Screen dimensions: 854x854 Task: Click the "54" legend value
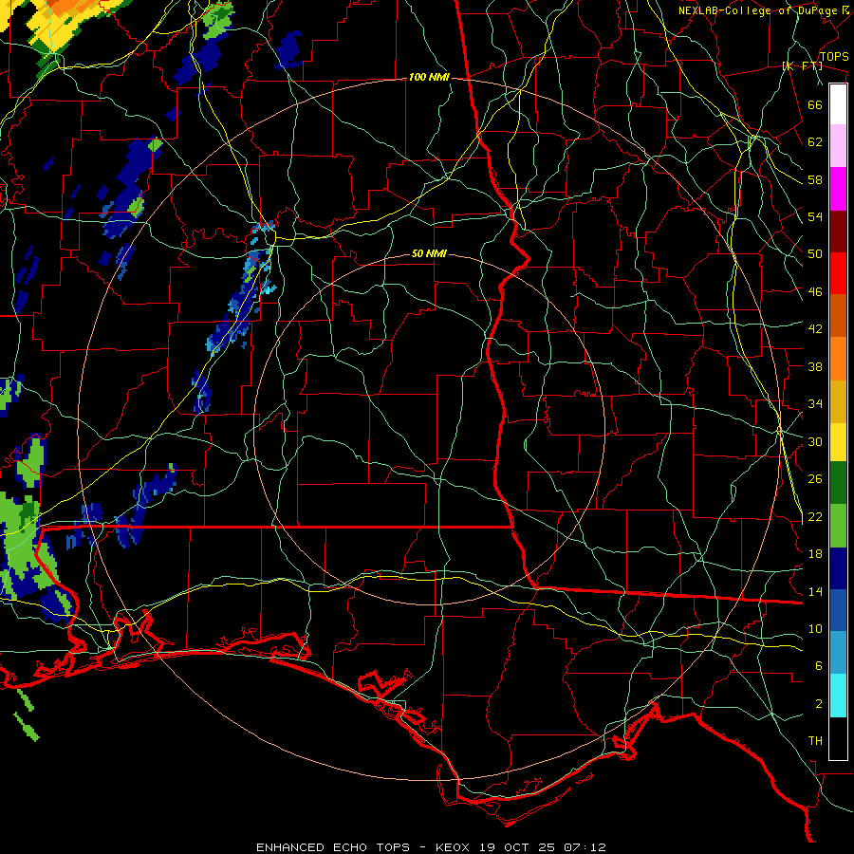[x=815, y=216]
